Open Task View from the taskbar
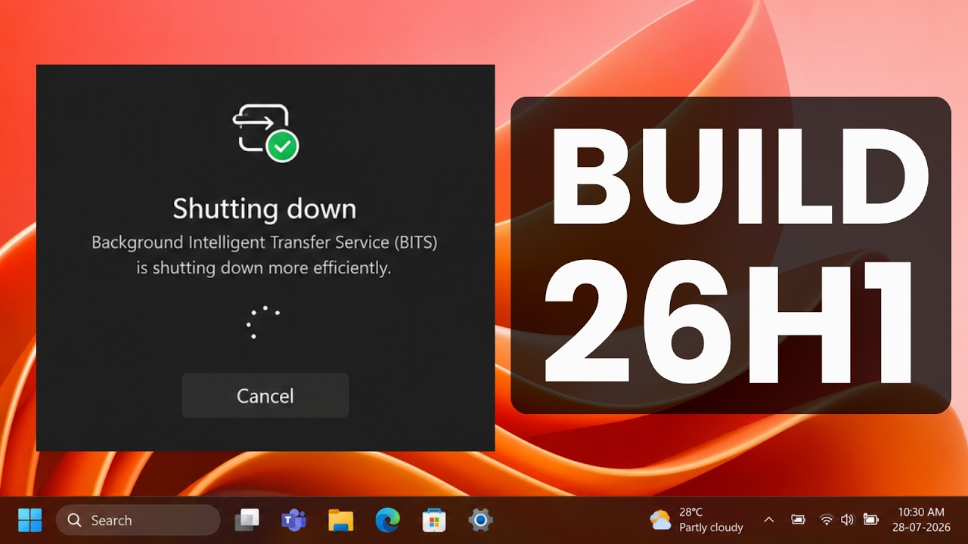 [x=247, y=520]
